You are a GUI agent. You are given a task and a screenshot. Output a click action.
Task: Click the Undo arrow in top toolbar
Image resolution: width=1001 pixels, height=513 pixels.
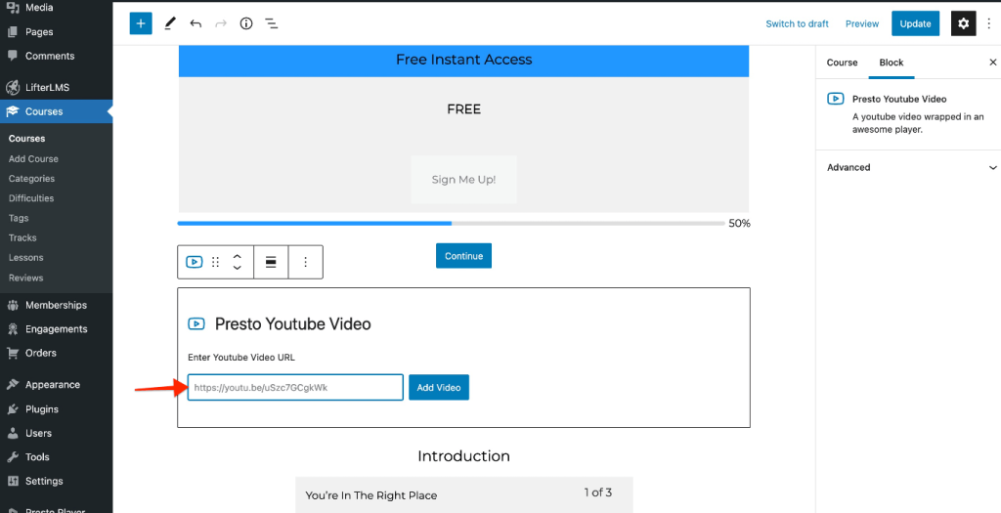[196, 23]
